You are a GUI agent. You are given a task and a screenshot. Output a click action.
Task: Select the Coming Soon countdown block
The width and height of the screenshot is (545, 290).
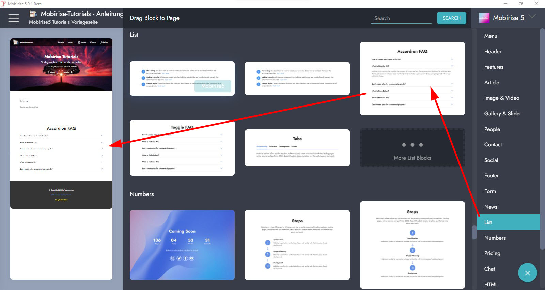tap(182, 245)
